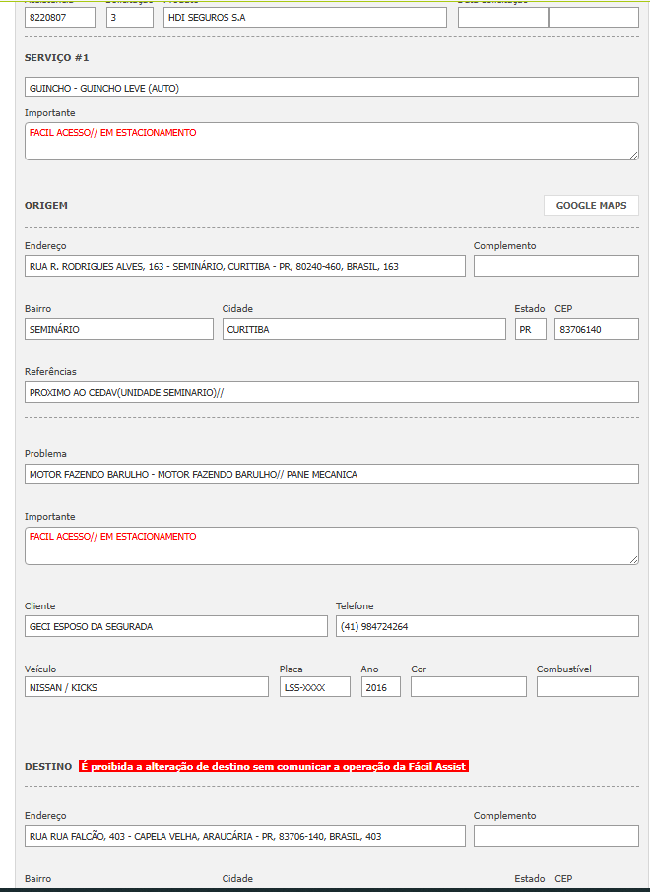
Task: Click the Importante textarea below Problema
Action: point(331,545)
